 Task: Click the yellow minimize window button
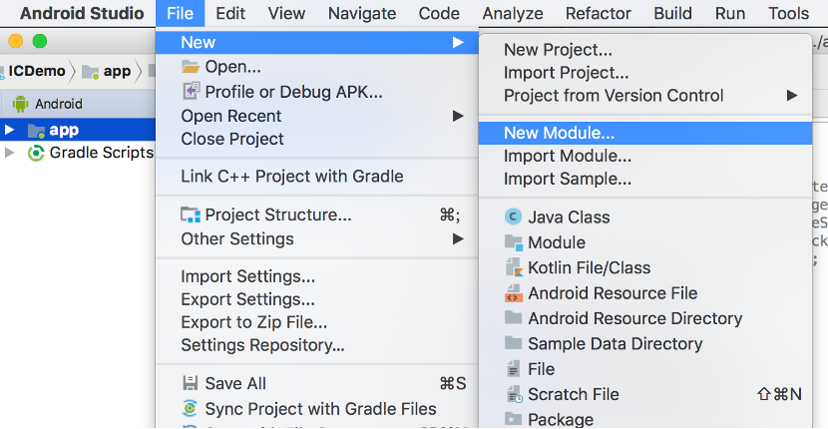click(x=16, y=41)
